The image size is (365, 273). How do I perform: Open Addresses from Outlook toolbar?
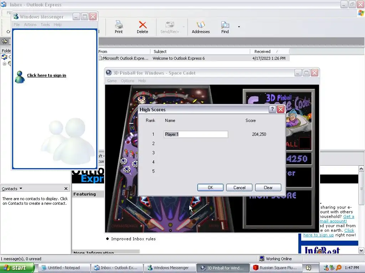(201, 27)
